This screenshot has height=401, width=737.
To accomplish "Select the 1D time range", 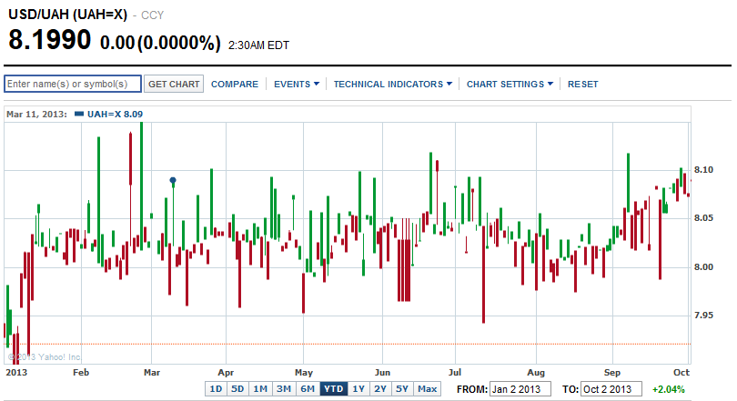I will tap(216, 389).
